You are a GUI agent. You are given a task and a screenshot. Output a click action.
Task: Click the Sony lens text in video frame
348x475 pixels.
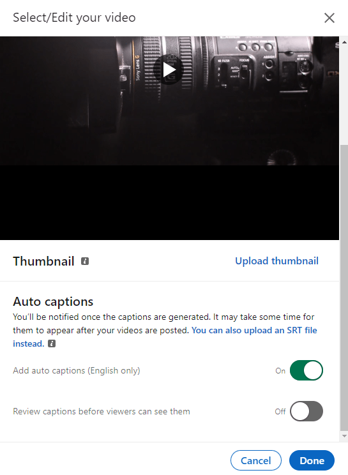point(137,68)
